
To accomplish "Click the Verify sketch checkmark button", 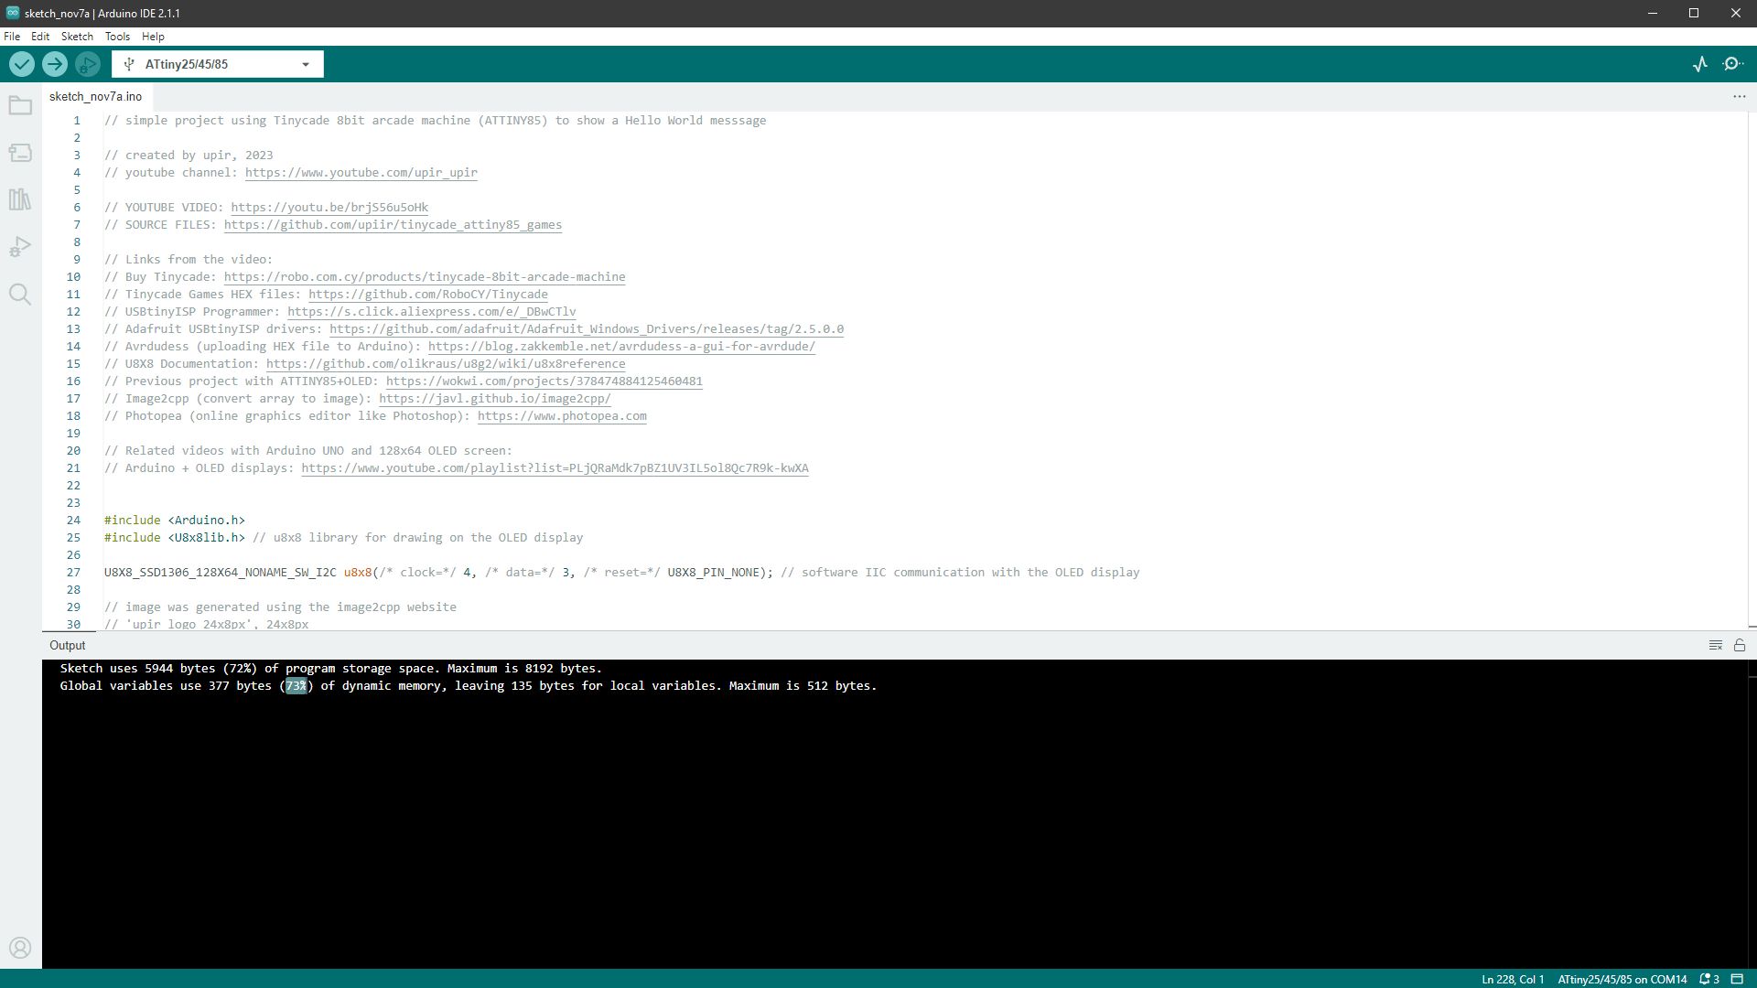I will pos(22,64).
